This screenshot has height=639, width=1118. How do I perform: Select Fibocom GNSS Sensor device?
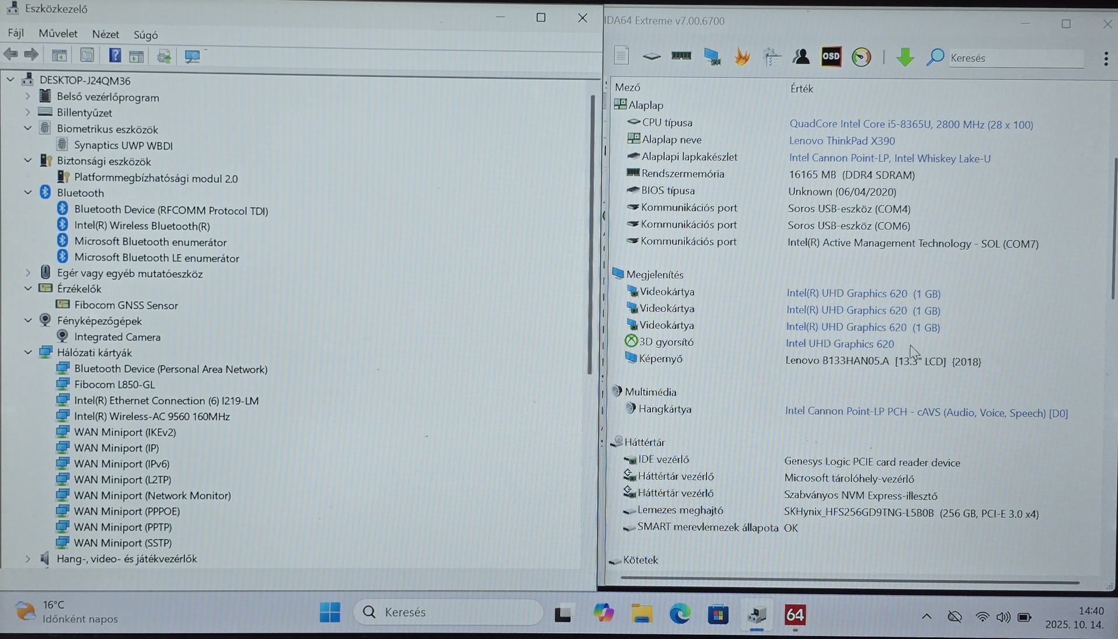126,305
